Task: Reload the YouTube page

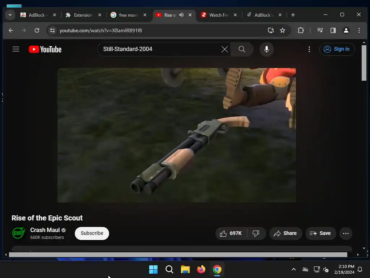Action: coord(37,30)
